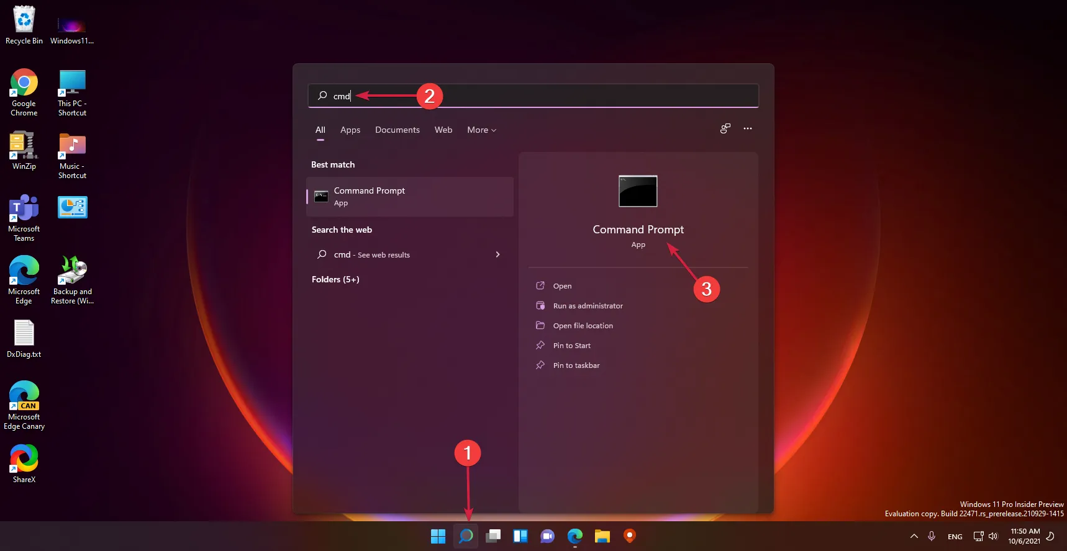Select the Web search filter tab
1067x551 pixels.
(x=443, y=130)
